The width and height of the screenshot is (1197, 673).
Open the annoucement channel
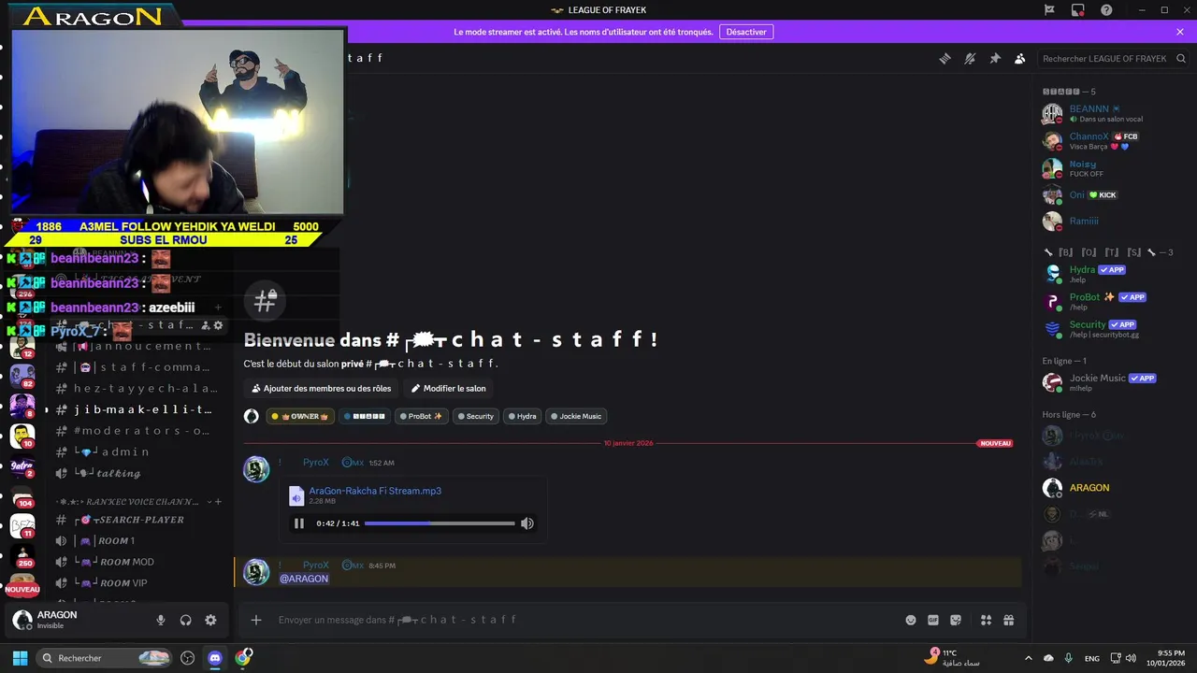point(138,346)
